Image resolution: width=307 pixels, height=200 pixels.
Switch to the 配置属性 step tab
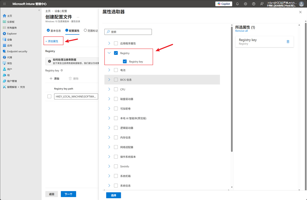click(x=72, y=31)
